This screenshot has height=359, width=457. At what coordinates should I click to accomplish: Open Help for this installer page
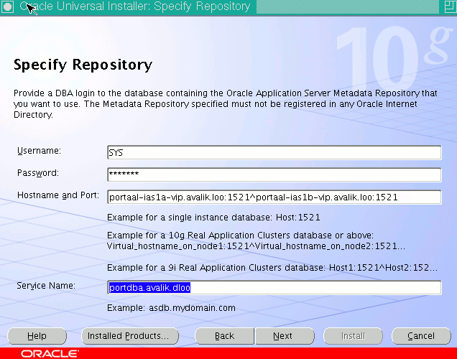[x=37, y=336]
